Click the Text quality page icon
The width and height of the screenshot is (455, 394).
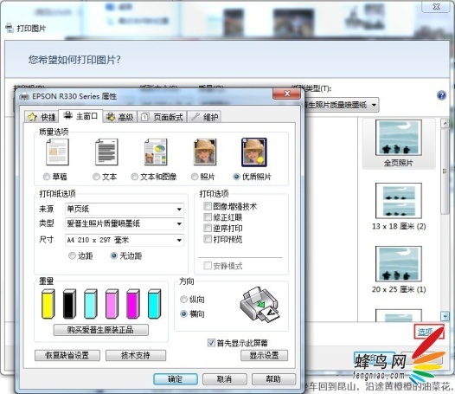tap(106, 152)
